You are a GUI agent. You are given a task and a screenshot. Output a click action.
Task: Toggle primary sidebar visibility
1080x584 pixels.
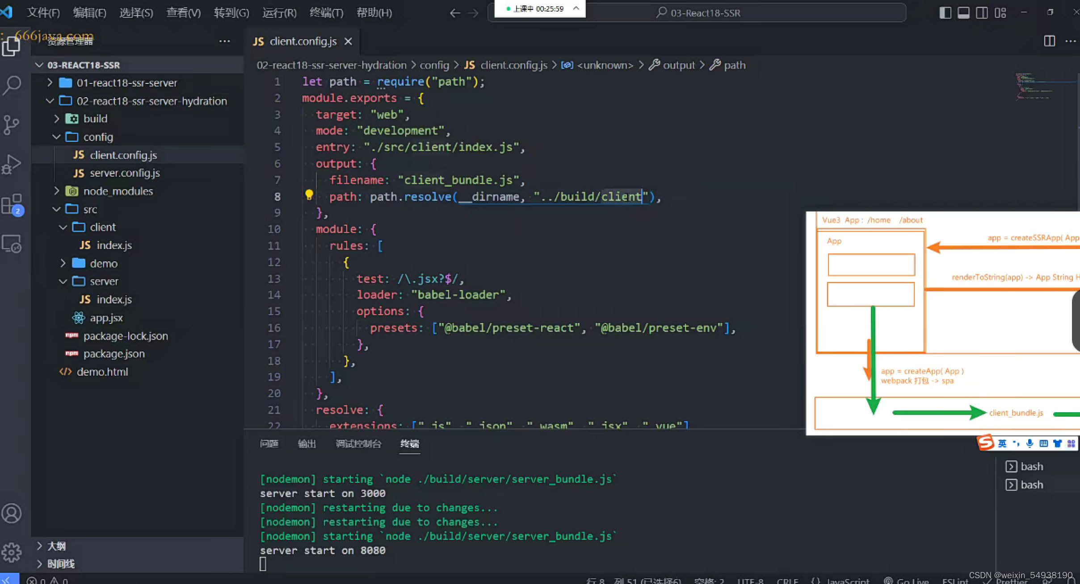click(x=945, y=13)
